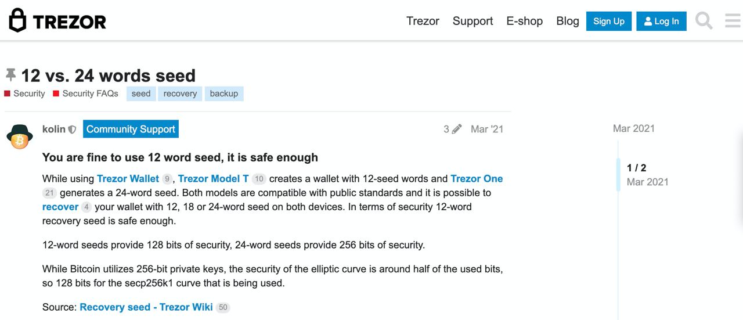Image resolution: width=743 pixels, height=320 pixels.
Task: Jump to Mar 2021 at timeline top
Action: click(x=633, y=128)
